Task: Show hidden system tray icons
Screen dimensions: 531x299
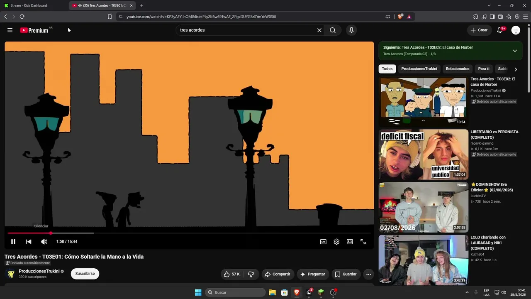Action: [x=467, y=292]
